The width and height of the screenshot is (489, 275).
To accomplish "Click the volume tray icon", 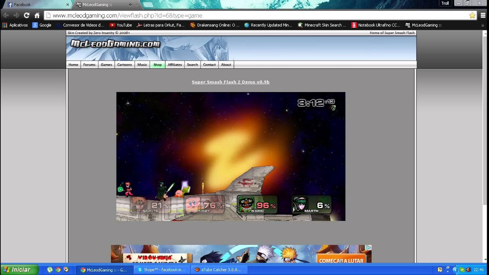I will tap(468, 270).
